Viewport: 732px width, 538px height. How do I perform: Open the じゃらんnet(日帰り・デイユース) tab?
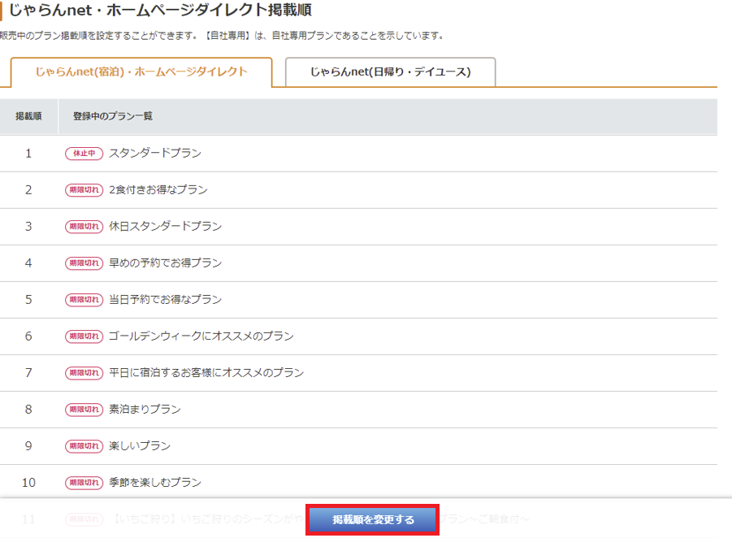tap(390, 72)
